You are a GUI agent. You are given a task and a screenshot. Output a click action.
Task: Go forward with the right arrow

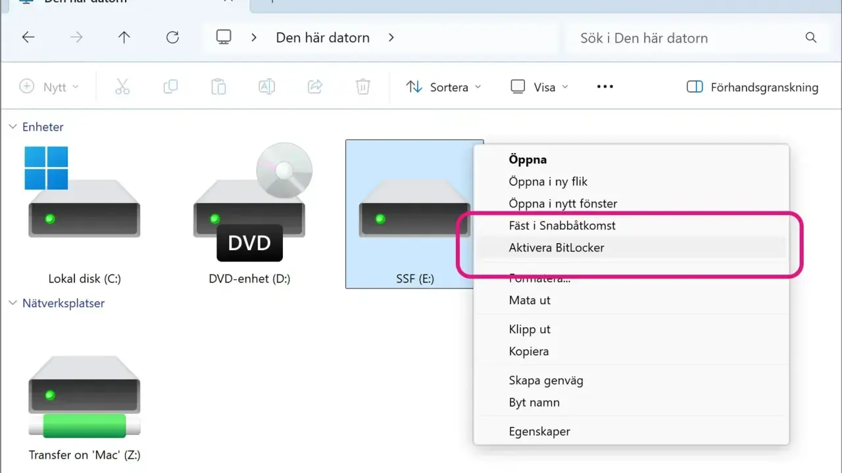[76, 37]
